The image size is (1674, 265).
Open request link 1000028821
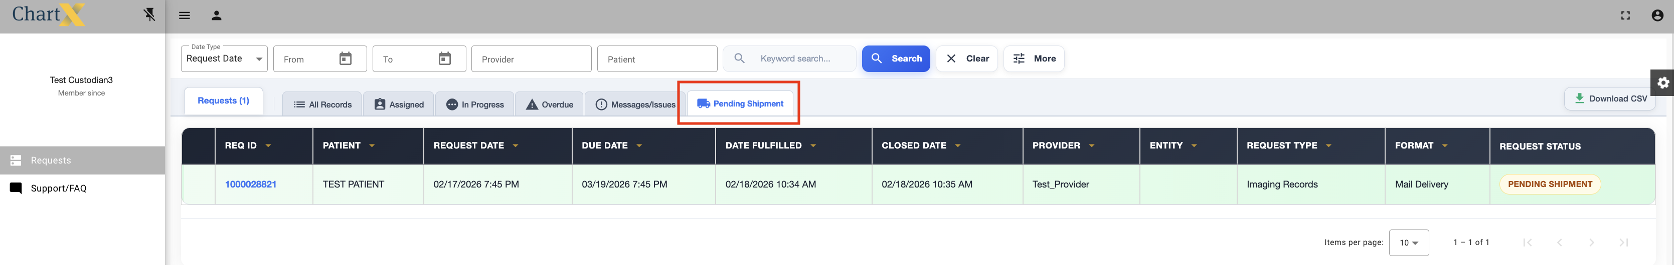point(251,184)
